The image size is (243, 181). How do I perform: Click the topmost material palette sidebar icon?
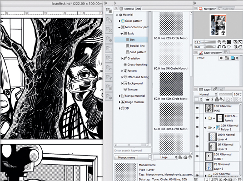click(109, 10)
